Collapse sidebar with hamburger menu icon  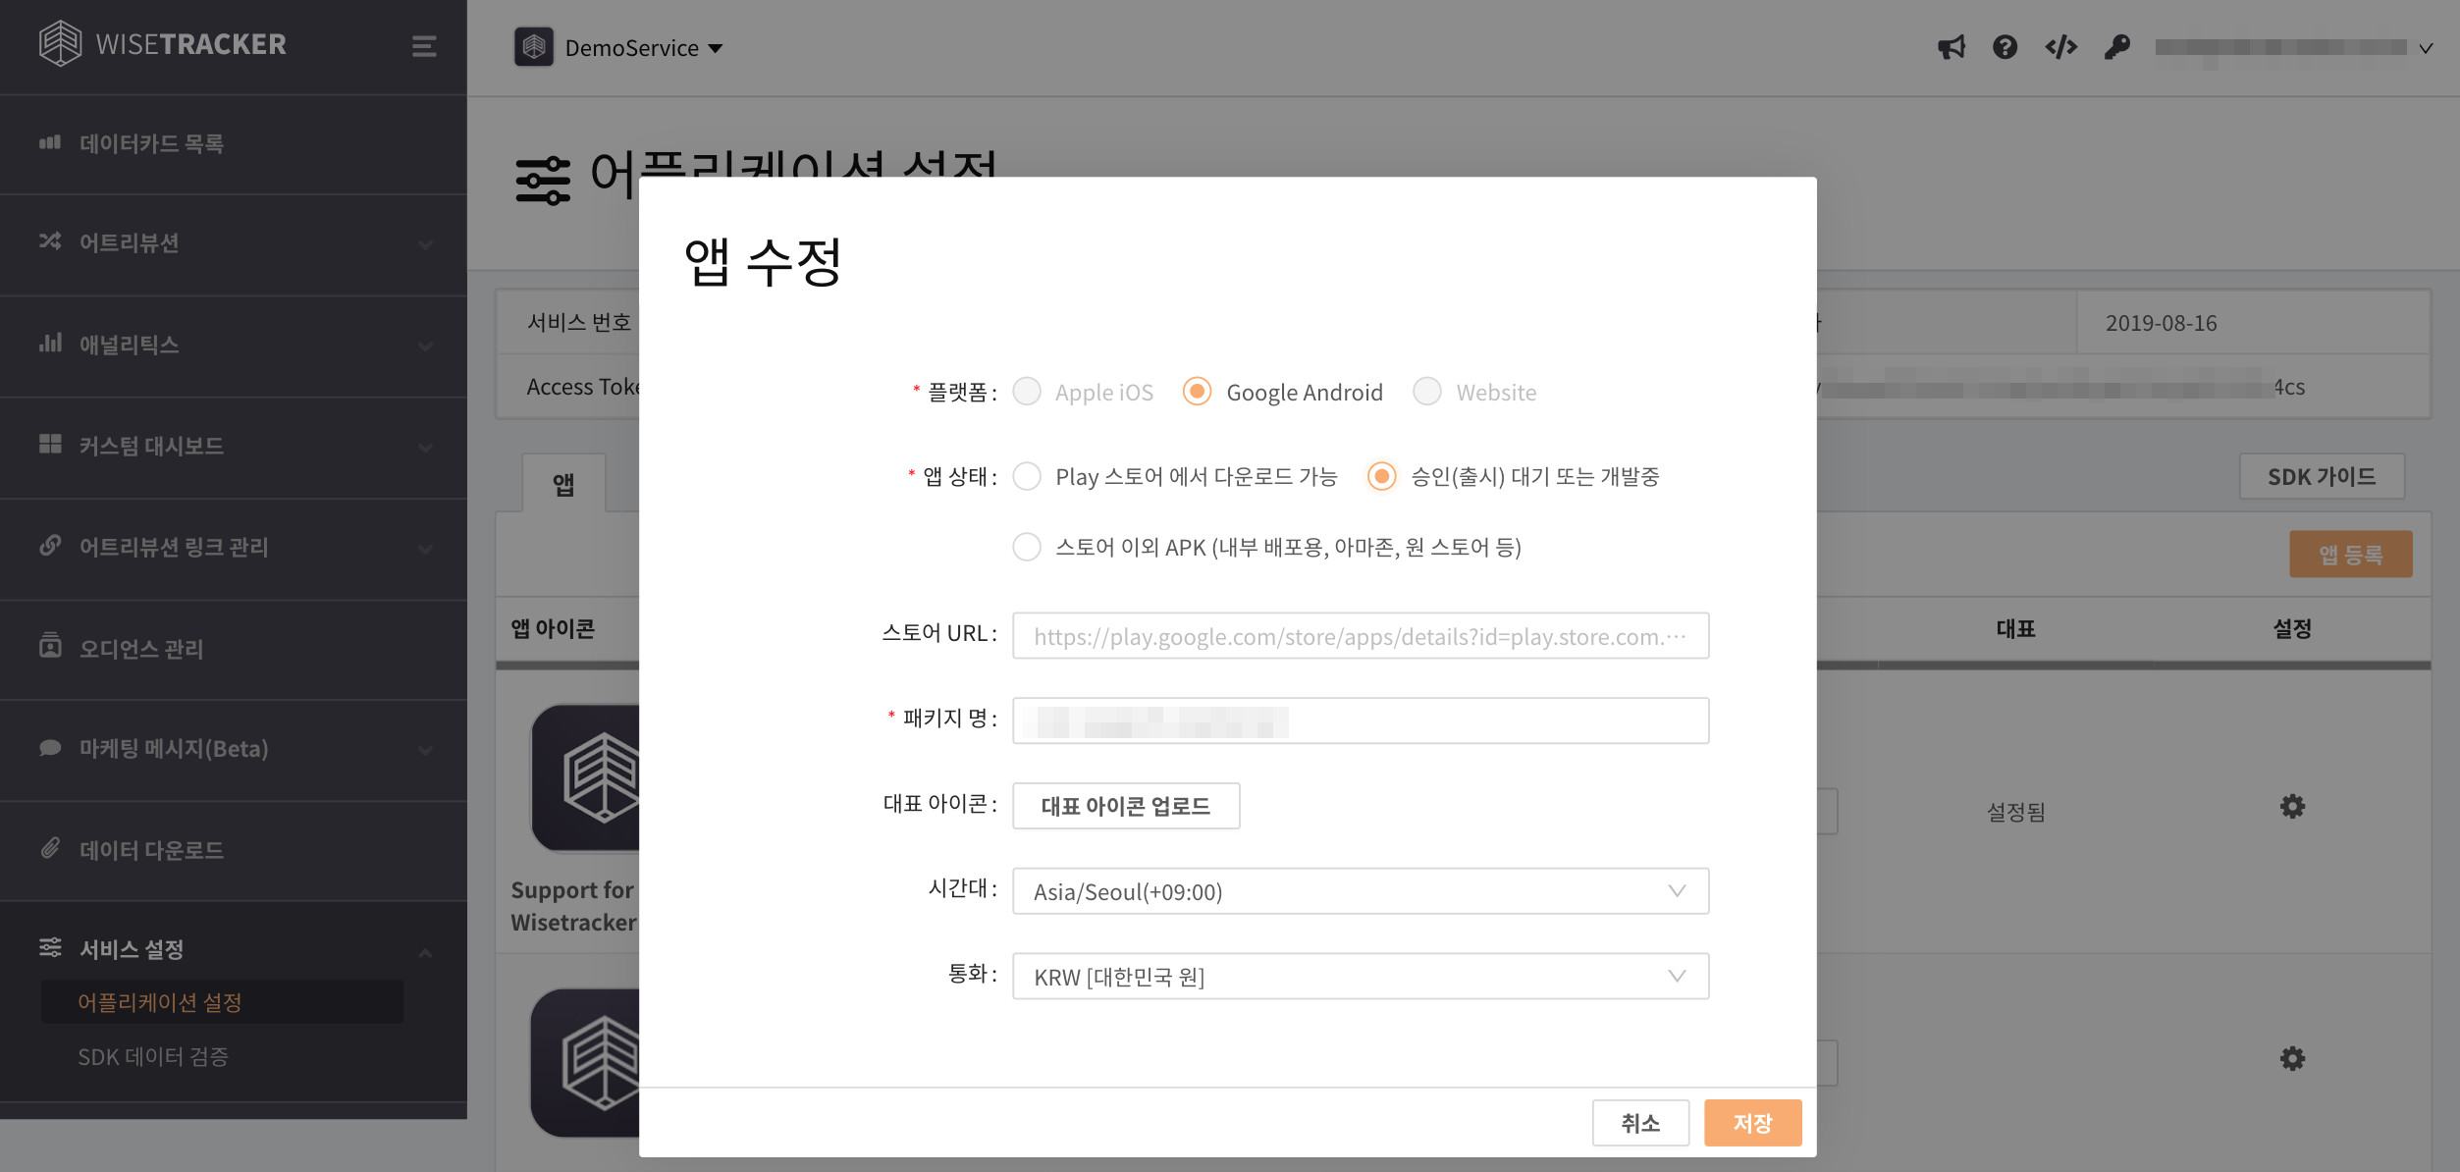(x=423, y=46)
